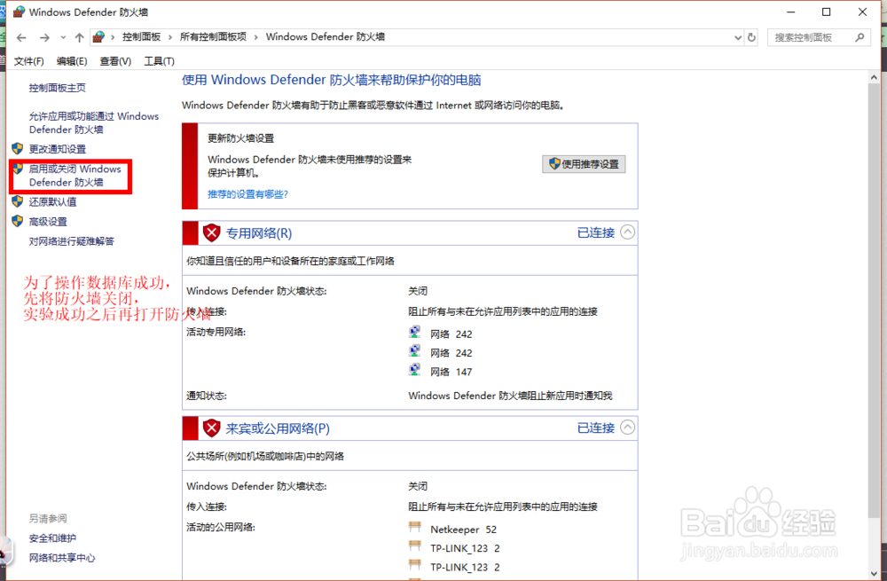This screenshot has width=887, height=581.
Task: Collapse the 专用网络 section chevron
Action: (x=627, y=232)
